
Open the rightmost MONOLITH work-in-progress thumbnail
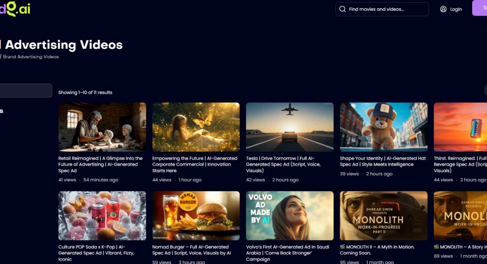click(460, 216)
